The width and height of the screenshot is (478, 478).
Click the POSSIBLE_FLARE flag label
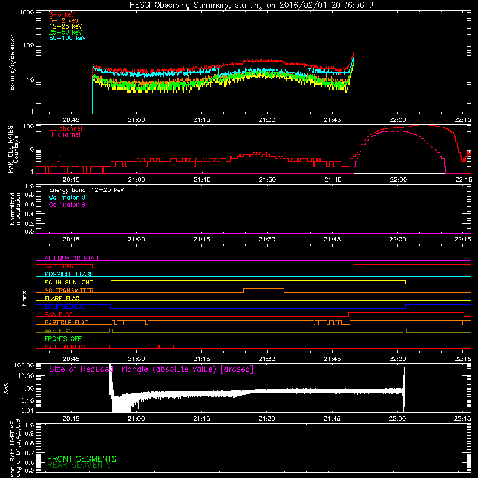tap(69, 274)
